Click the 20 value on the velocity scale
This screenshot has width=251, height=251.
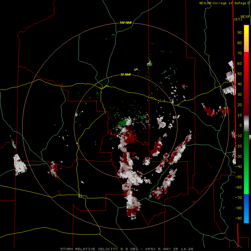click(240, 105)
